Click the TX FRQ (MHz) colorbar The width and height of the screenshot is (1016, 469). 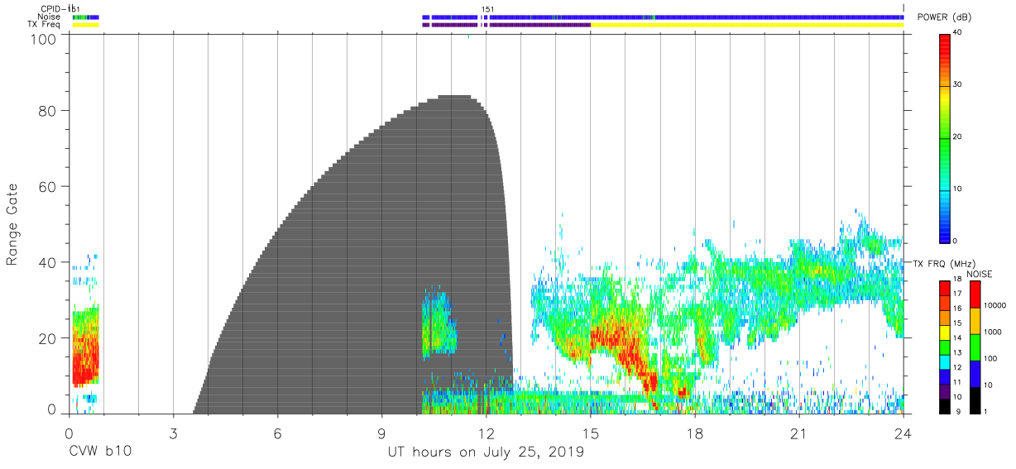[x=946, y=346]
